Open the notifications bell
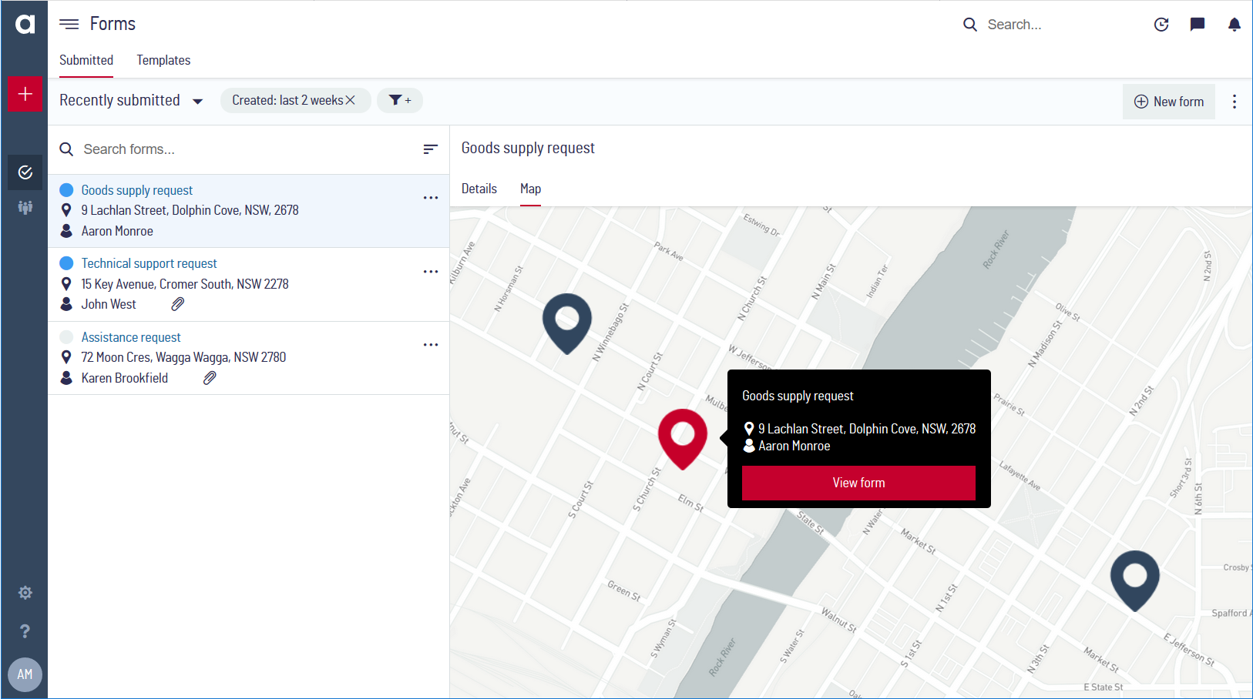The width and height of the screenshot is (1253, 699). point(1235,25)
